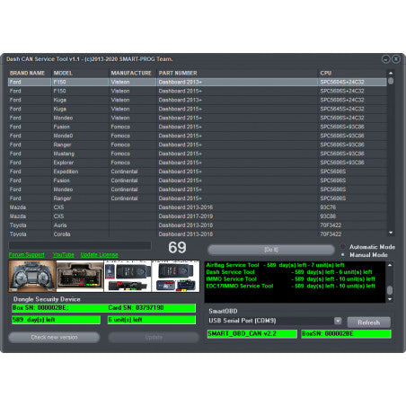Sort by PART NUMBER column header
The height and width of the screenshot is (406, 406).
tap(178, 73)
